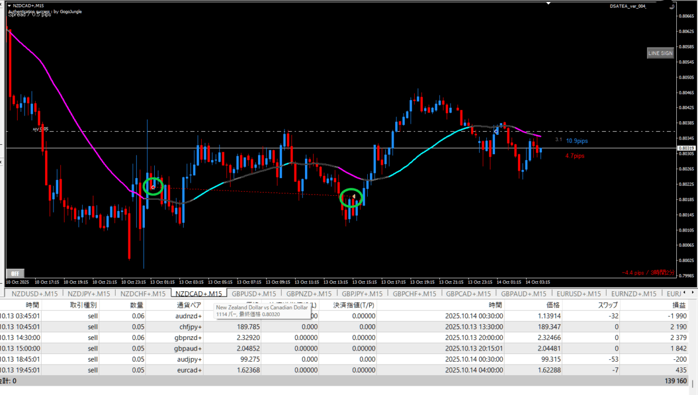The height and width of the screenshot is (395, 698).
Task: Select the EURUSD+,M15 chart tab
Action: 577,294
